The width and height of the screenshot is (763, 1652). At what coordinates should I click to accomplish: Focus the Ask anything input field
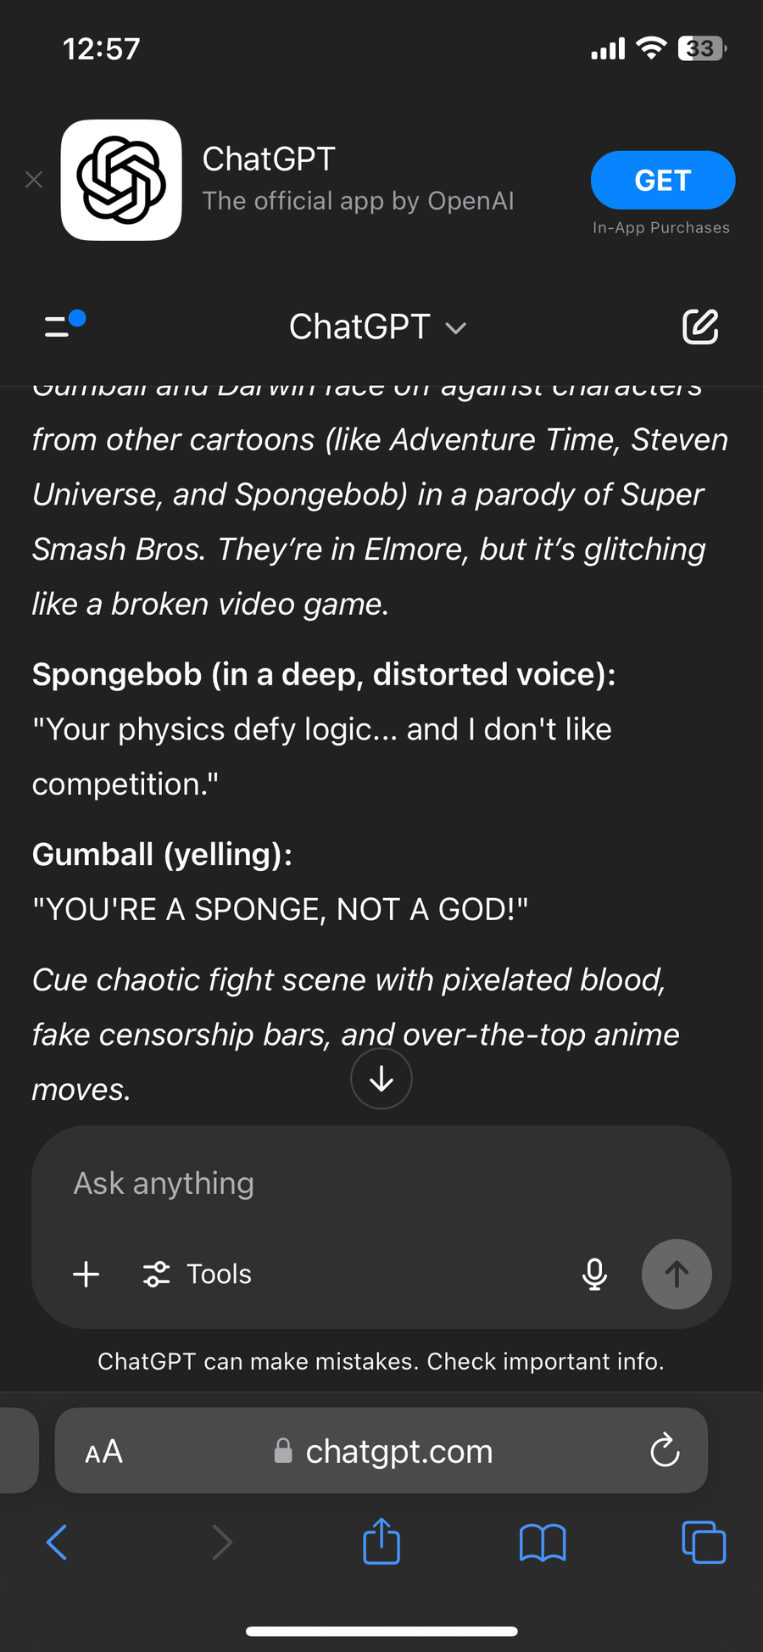click(339, 1183)
